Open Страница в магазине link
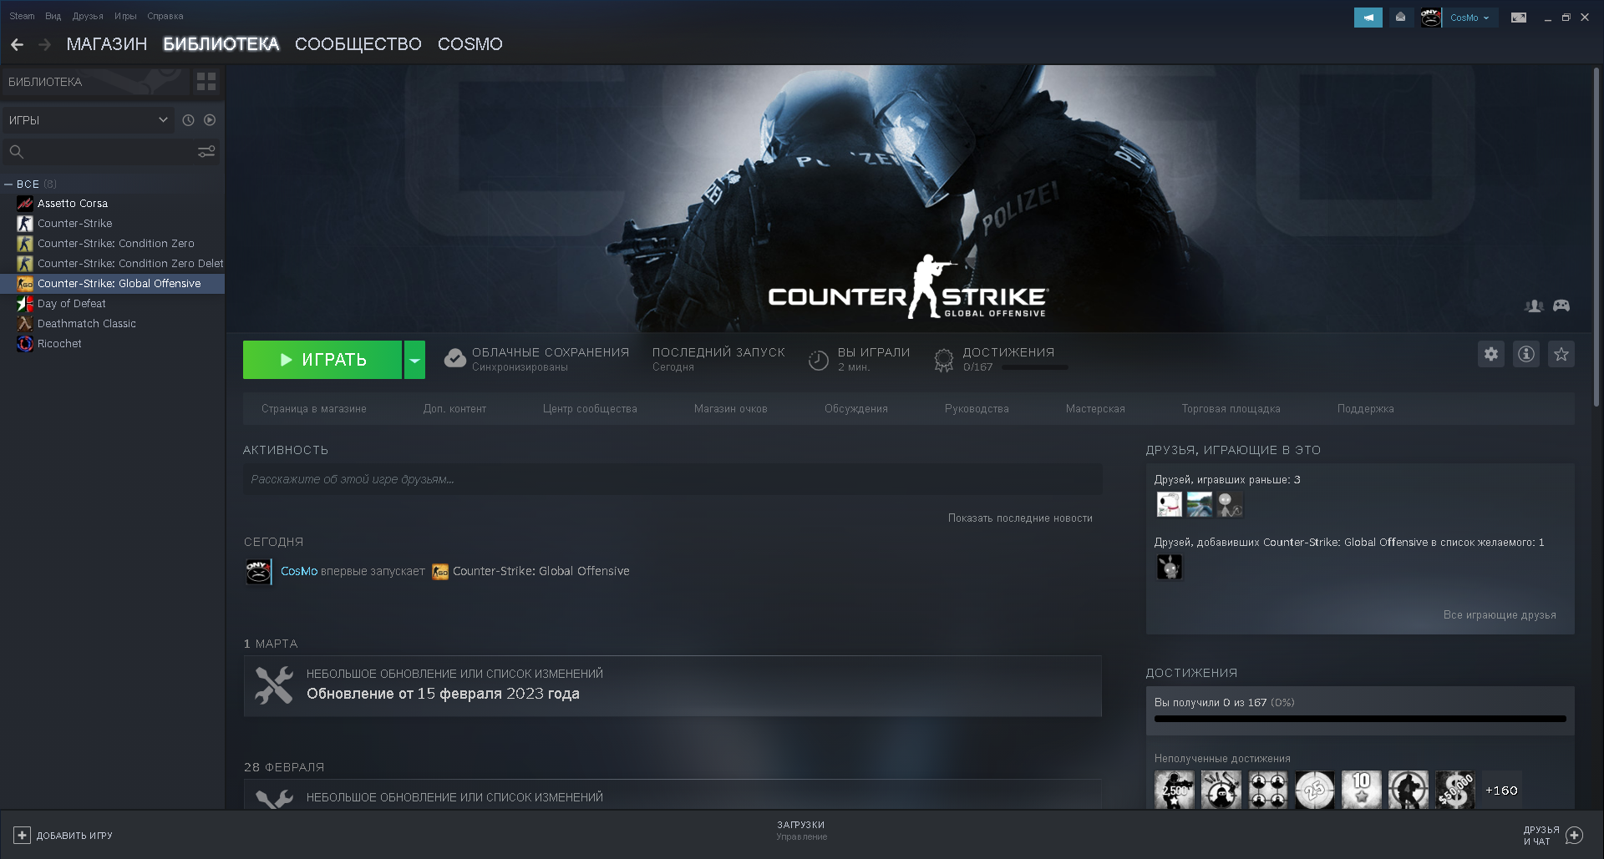 tap(314, 409)
